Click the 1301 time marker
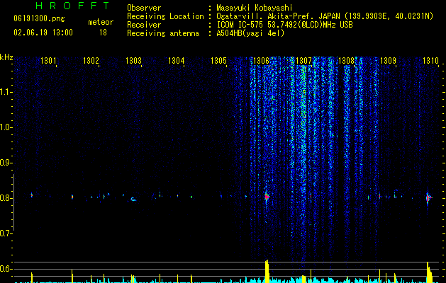 point(48,61)
